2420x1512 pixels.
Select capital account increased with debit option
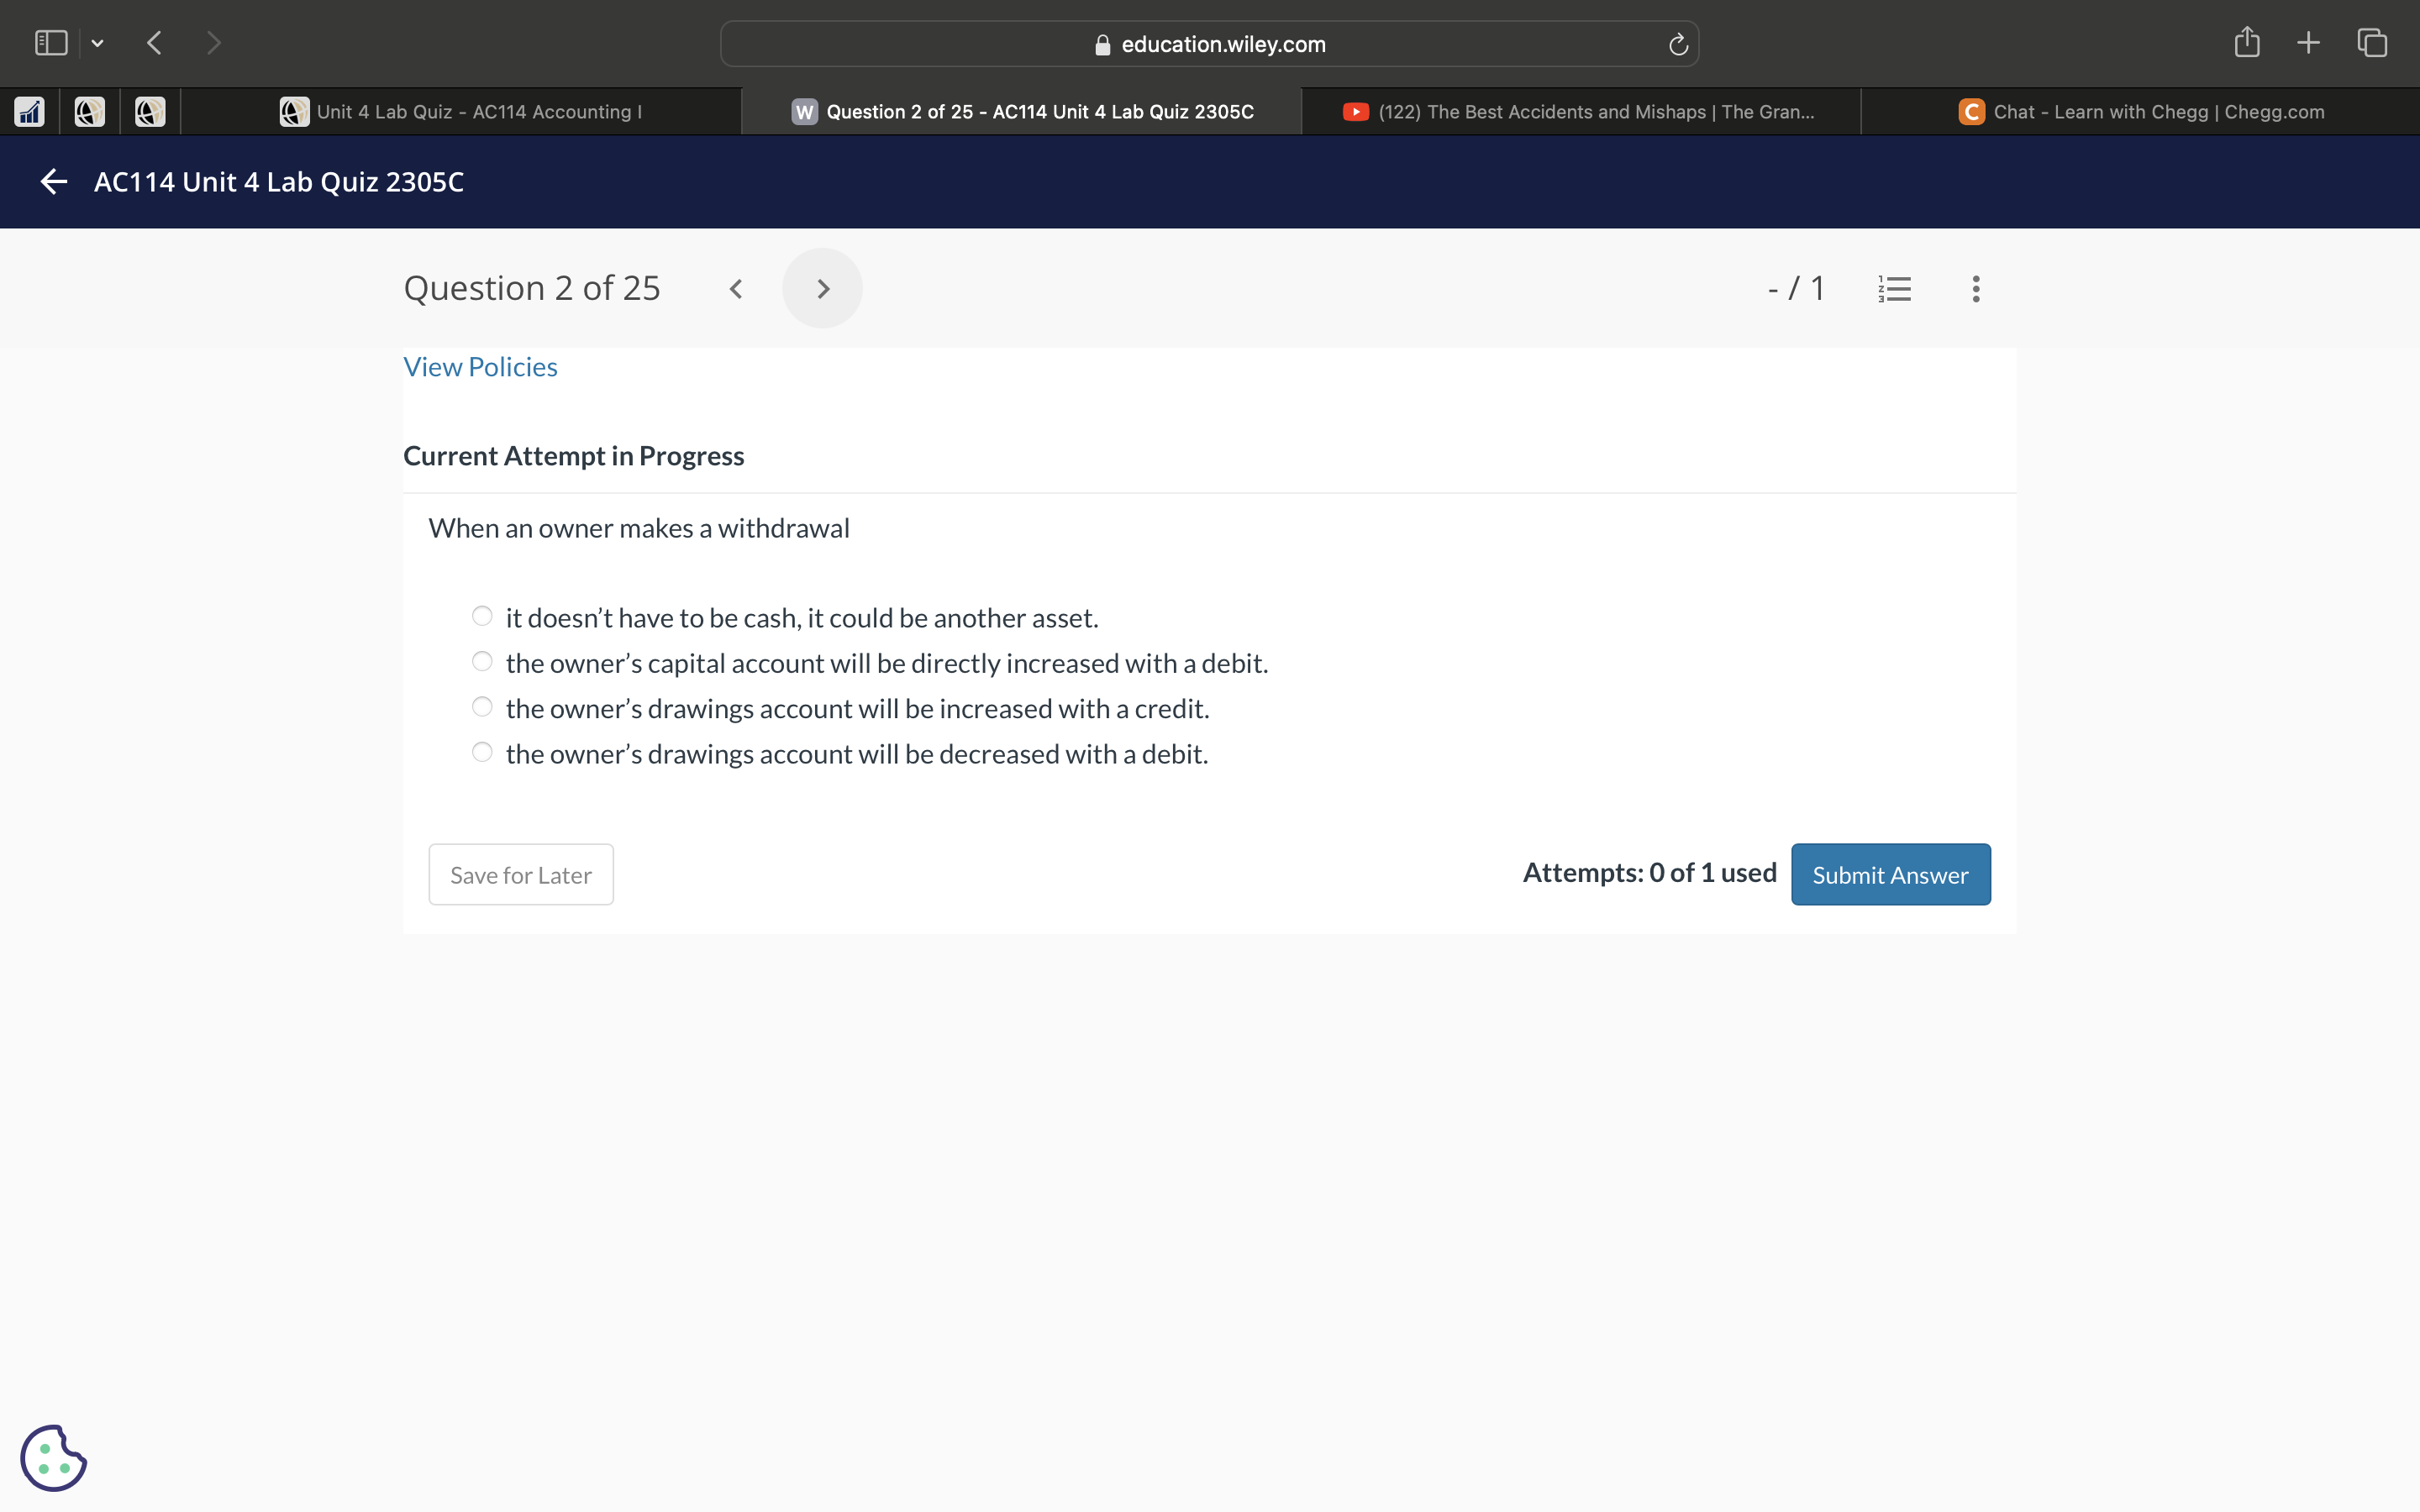[x=482, y=662]
